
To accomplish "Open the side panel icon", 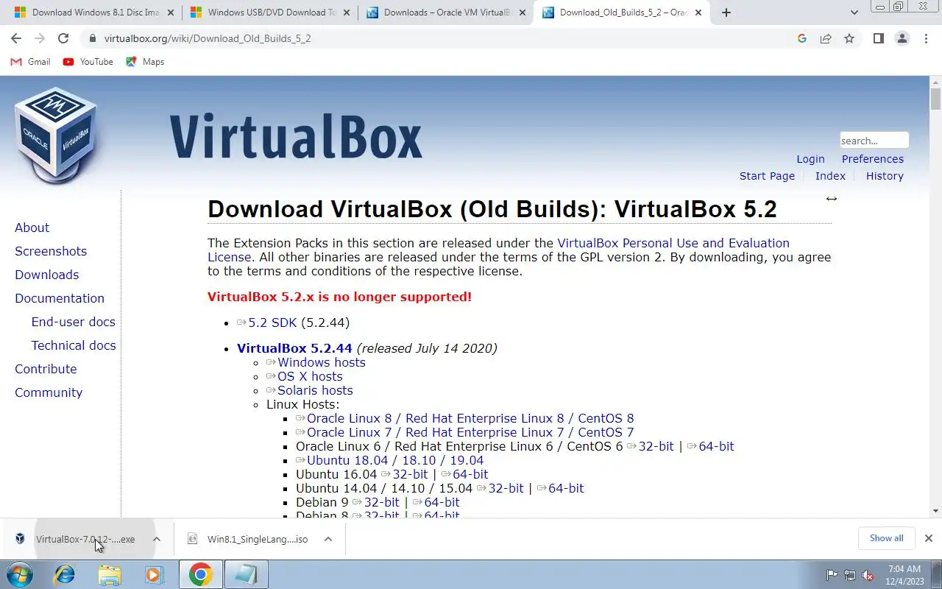I will click(878, 38).
